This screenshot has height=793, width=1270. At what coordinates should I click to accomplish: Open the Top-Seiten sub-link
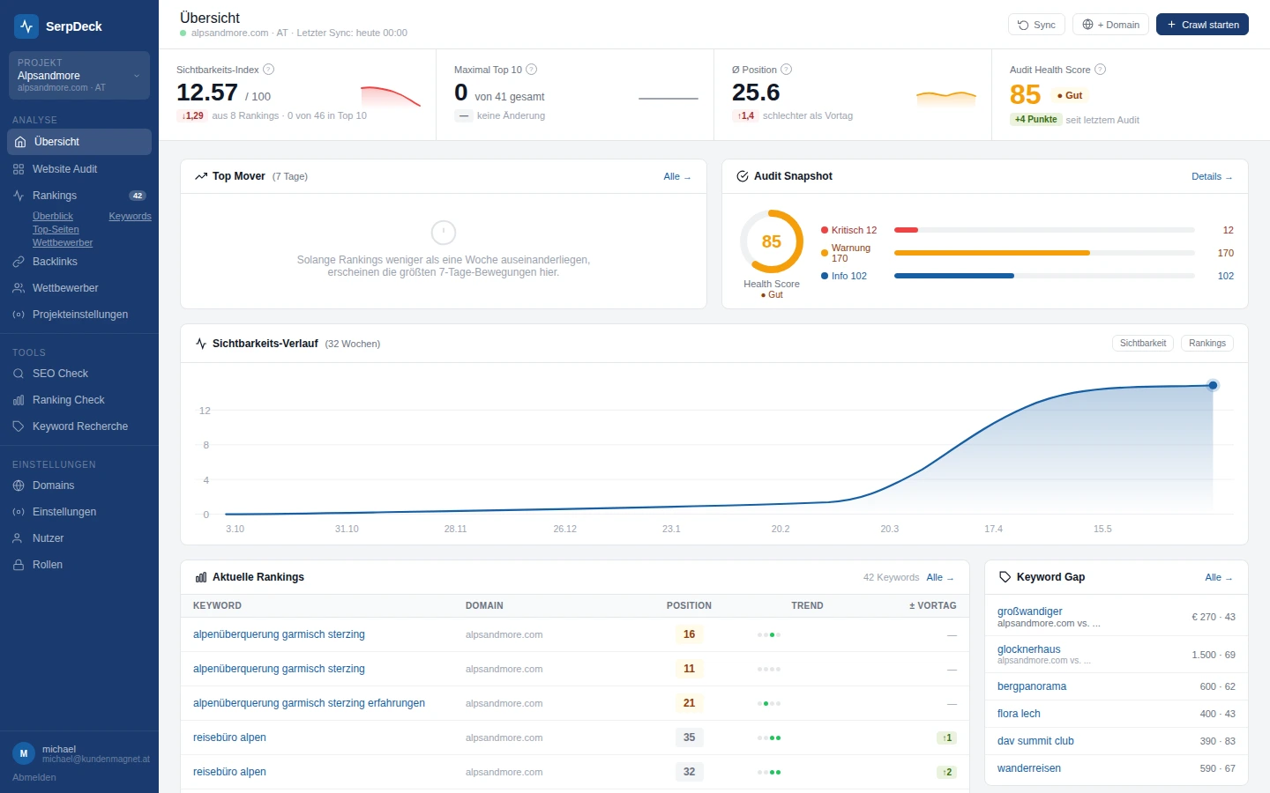[56, 229]
